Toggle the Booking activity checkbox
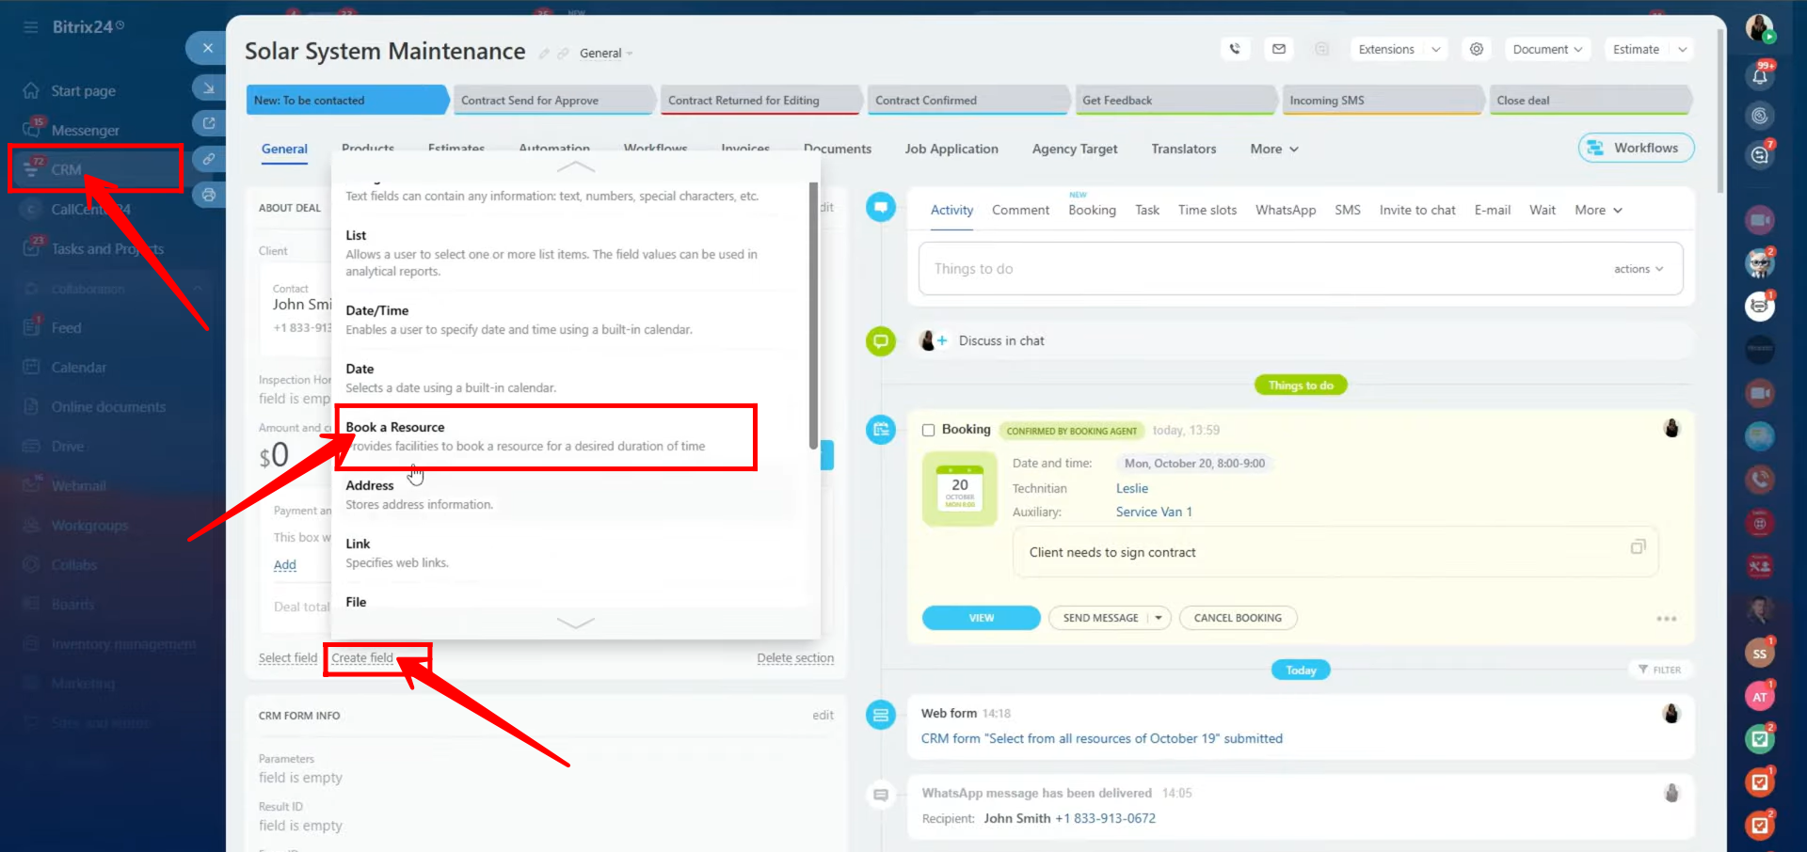The image size is (1807, 852). coord(928,430)
